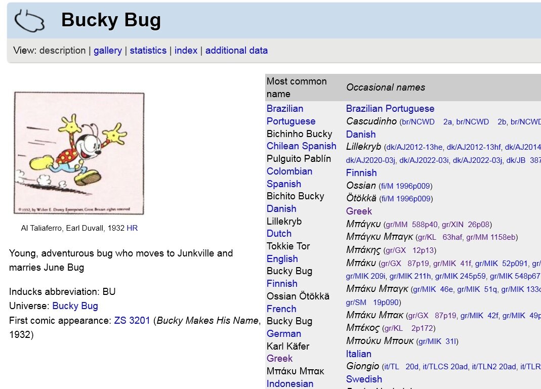Image resolution: width=541 pixels, height=389 pixels.
Task: Click French in the common name column
Action: coord(281,309)
